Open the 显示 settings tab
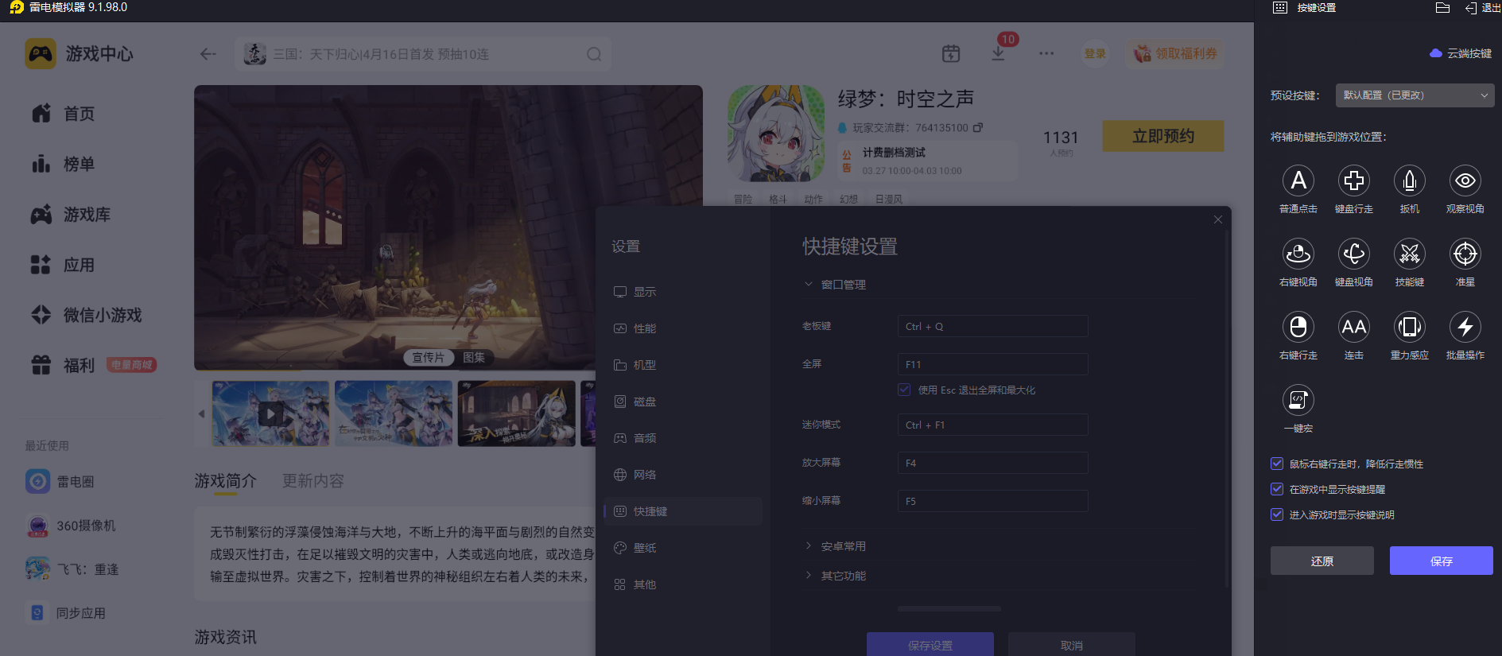Image resolution: width=1502 pixels, height=656 pixels. tap(683, 292)
